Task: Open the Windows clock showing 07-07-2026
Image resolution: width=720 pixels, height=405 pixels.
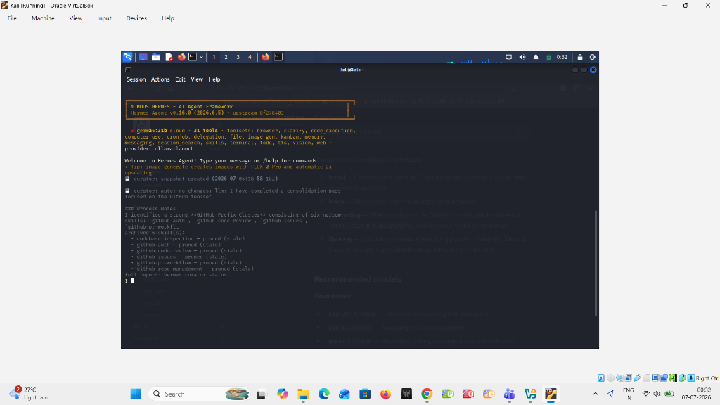Action: point(697,394)
